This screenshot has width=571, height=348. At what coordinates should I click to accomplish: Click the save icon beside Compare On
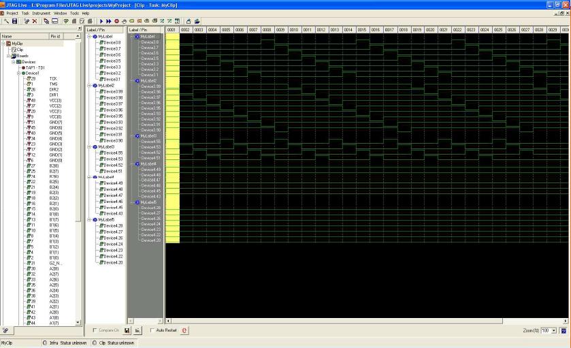(127, 330)
